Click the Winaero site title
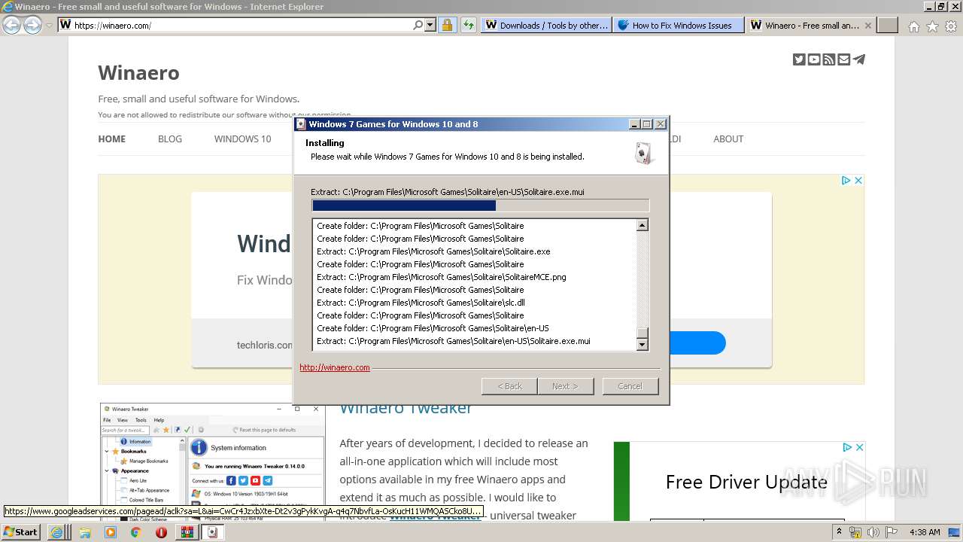The width and height of the screenshot is (963, 542). point(138,73)
